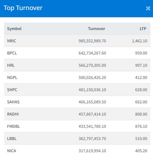Click the LTP column header
Screen dimensions: 153x155
143,29
